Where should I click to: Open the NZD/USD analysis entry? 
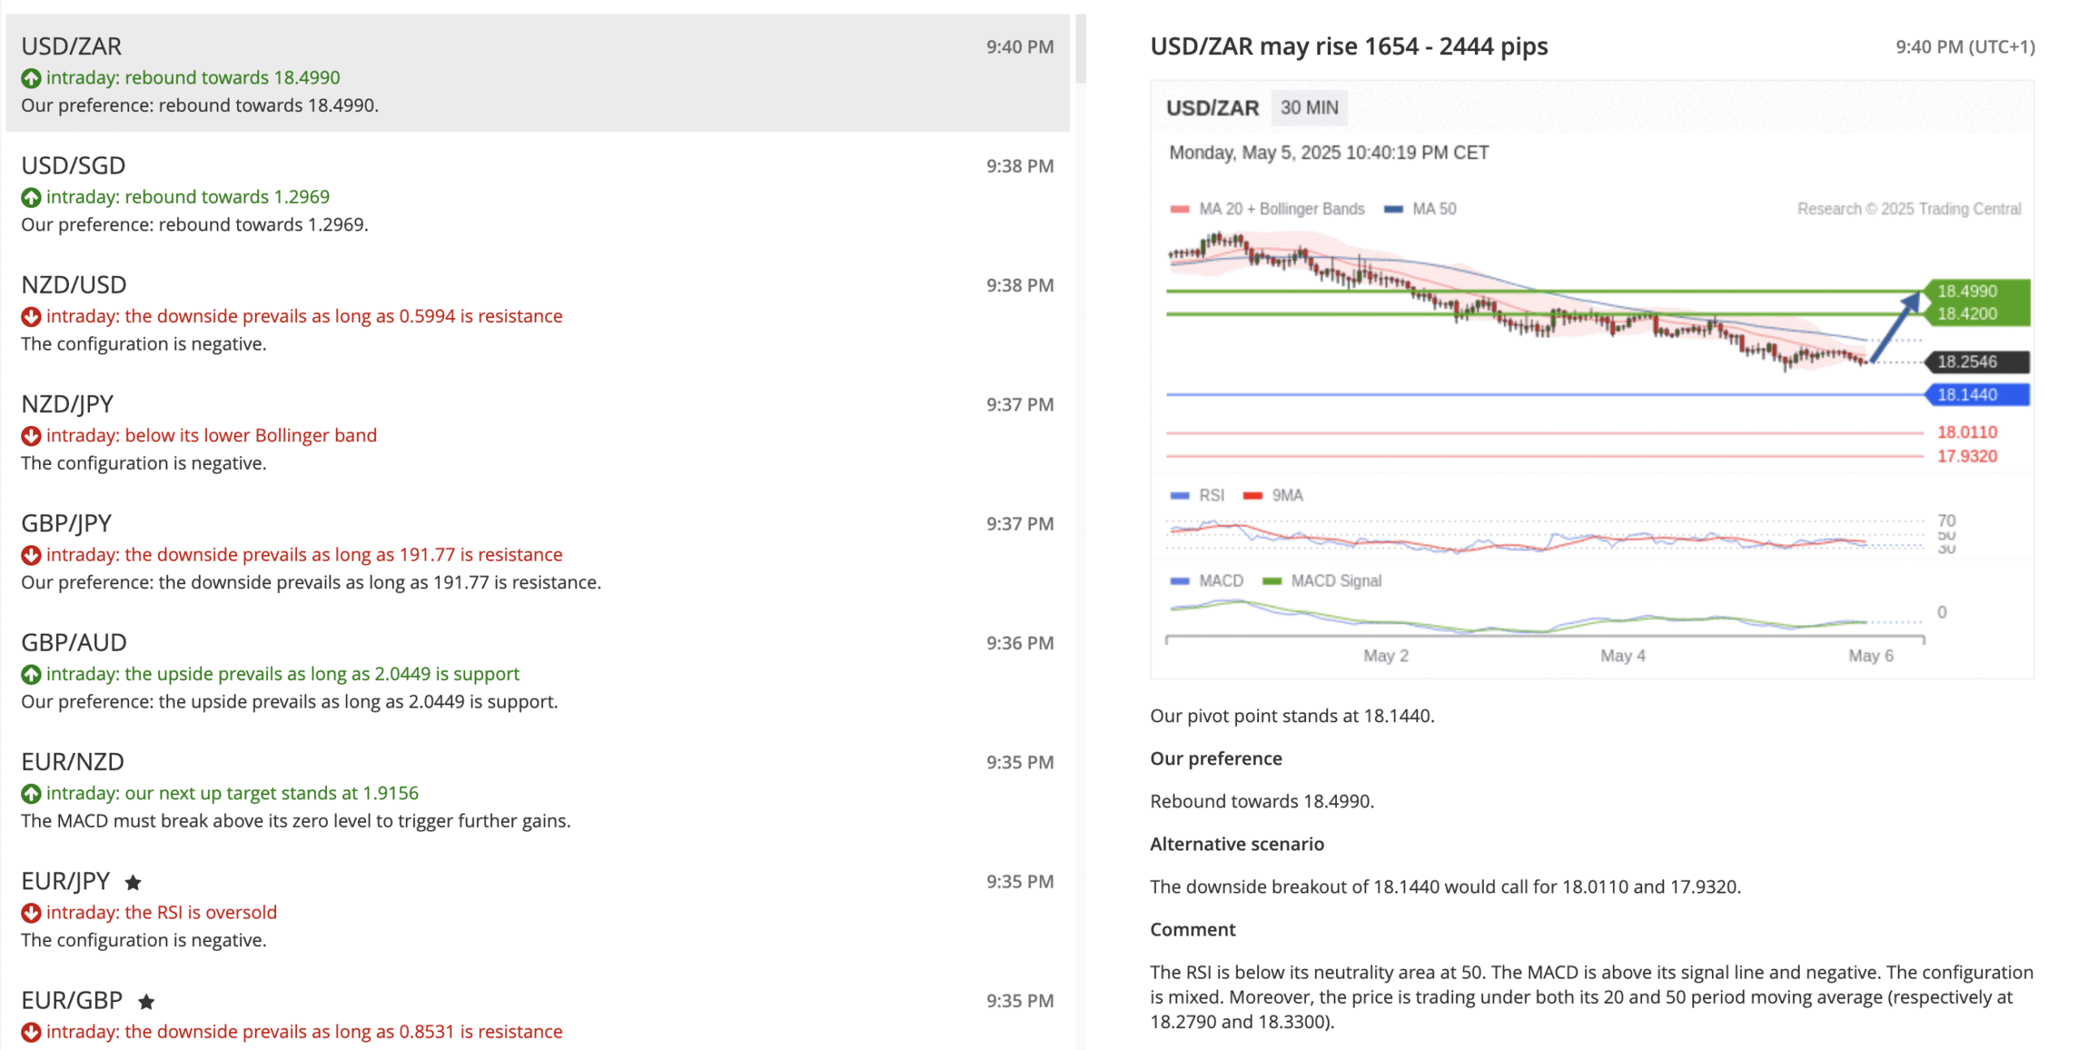pos(537,312)
